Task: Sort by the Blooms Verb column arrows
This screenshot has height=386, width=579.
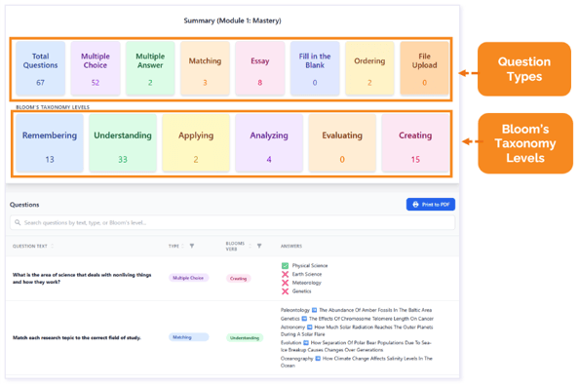Action: coord(251,246)
